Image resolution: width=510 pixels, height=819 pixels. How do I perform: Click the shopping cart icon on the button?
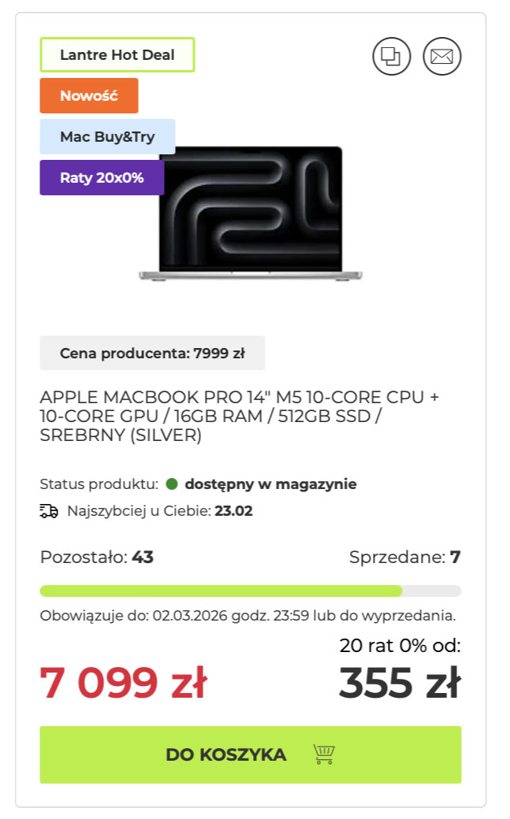324,754
